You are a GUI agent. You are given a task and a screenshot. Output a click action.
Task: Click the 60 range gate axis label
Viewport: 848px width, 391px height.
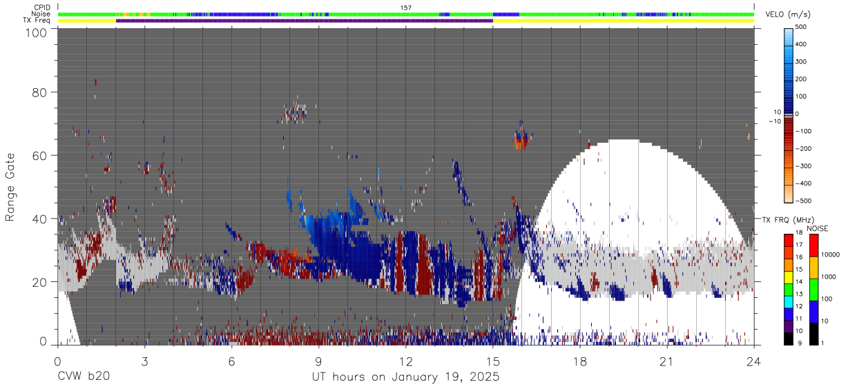(x=39, y=157)
